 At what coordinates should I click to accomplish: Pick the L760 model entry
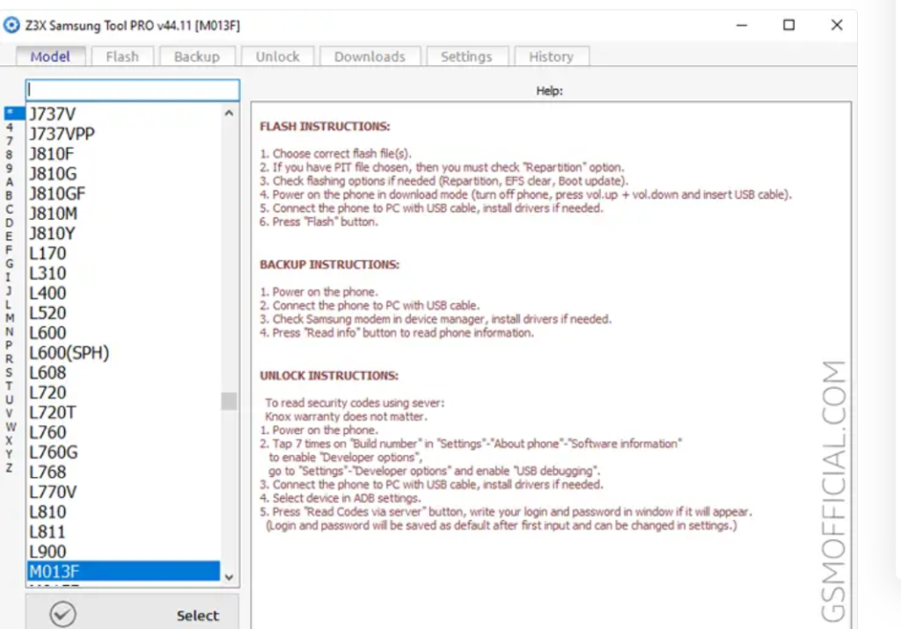click(123, 432)
